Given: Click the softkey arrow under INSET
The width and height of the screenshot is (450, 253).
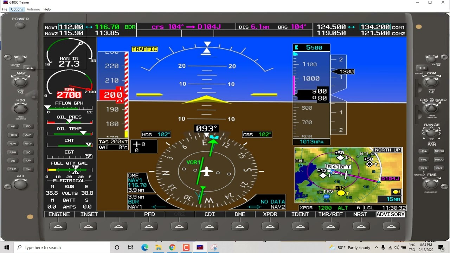Looking at the screenshot, I should point(89,227).
